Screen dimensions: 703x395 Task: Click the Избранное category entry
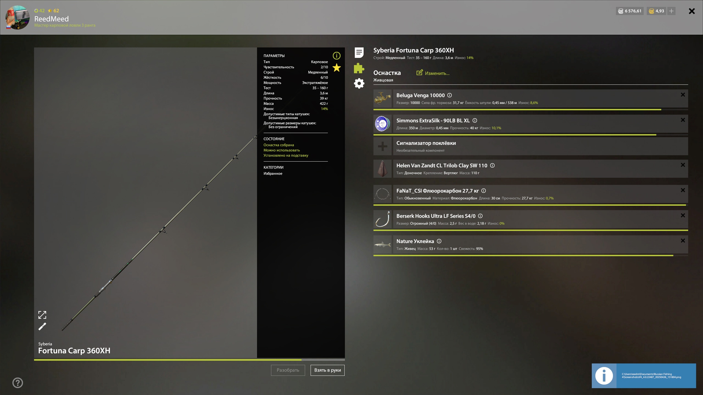[x=273, y=173]
